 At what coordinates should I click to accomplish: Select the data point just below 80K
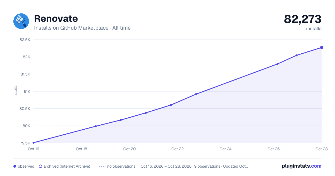(96, 126)
